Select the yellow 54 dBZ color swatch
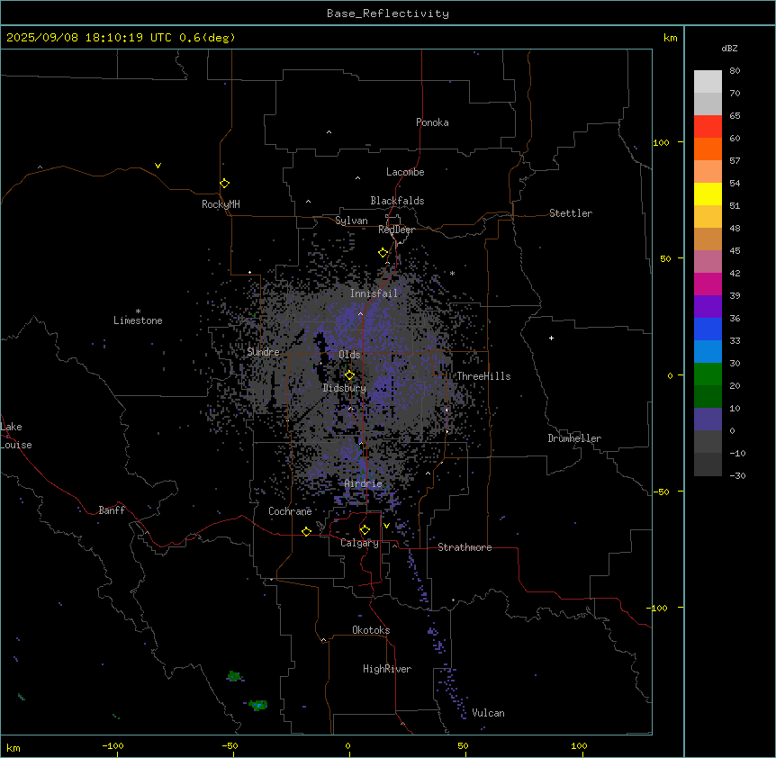 [708, 194]
